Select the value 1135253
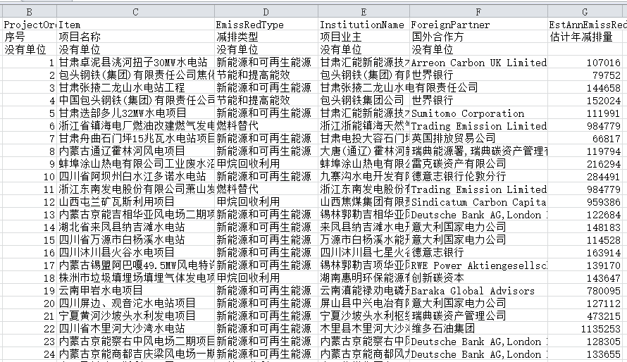This screenshot has height=362, width=627. pos(585,328)
